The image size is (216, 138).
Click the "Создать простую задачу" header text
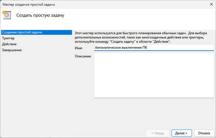point(40,15)
